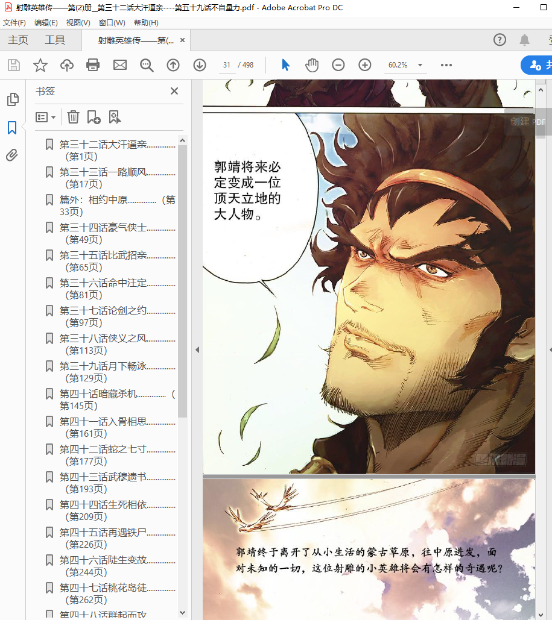This screenshot has width=552, height=620.
Task: Open the 窗口(W) menu
Action: (112, 22)
